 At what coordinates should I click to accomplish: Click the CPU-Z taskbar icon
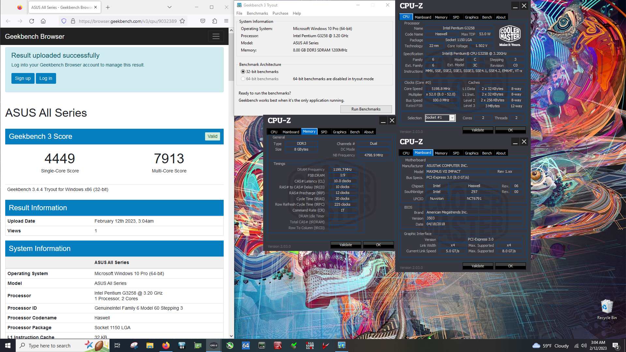[x=214, y=345]
